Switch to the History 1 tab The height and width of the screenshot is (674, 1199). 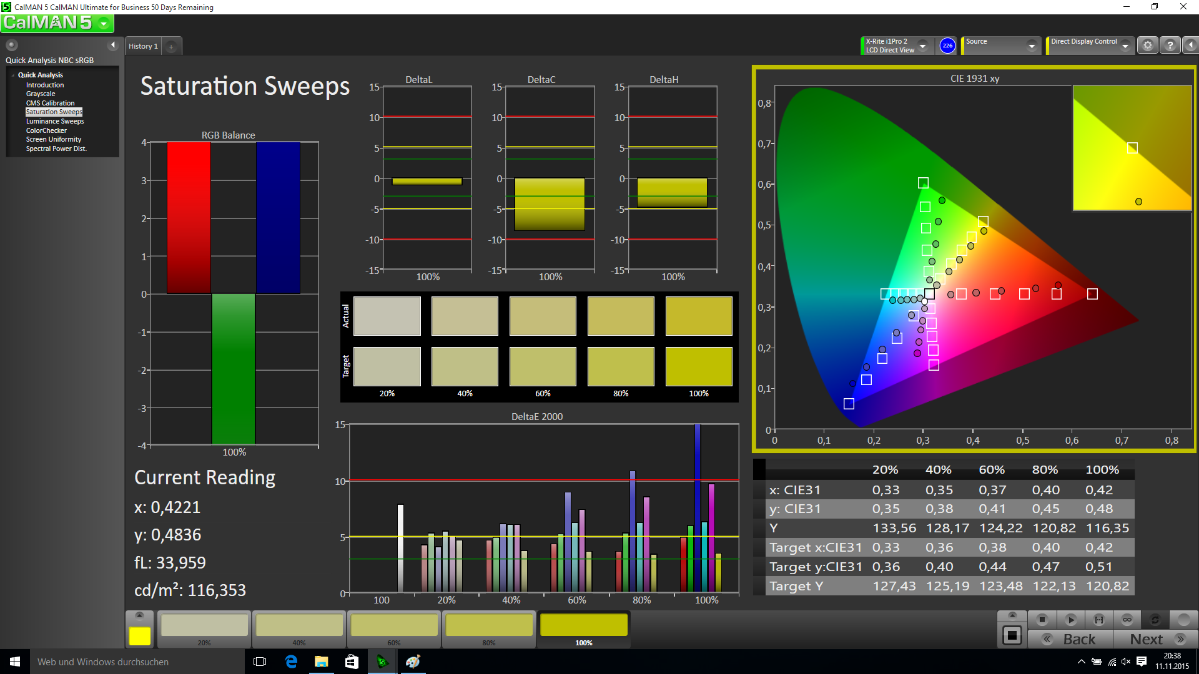[x=143, y=46]
